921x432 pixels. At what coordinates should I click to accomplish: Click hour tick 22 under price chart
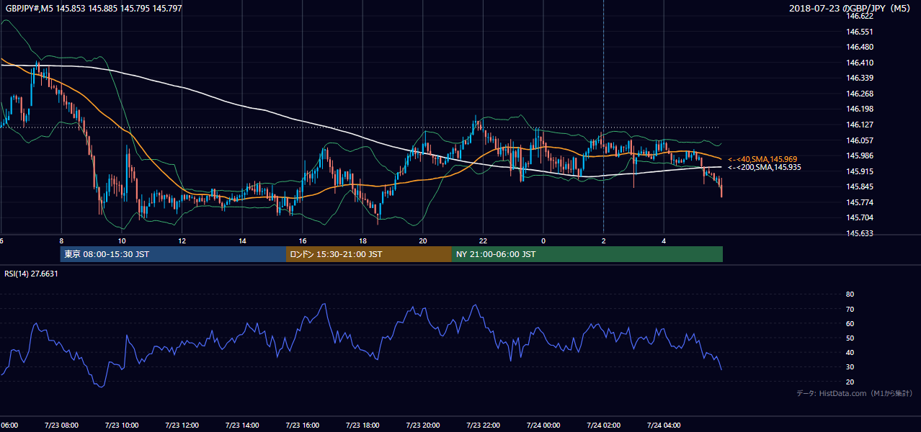tap(483, 240)
